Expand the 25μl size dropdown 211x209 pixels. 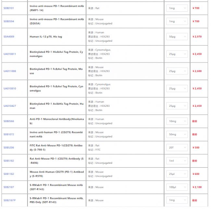pyautogui.click(x=177, y=174)
